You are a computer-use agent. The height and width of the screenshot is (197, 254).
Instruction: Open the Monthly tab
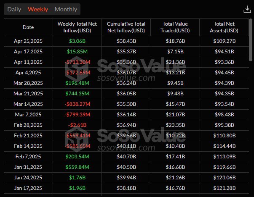coord(66,9)
